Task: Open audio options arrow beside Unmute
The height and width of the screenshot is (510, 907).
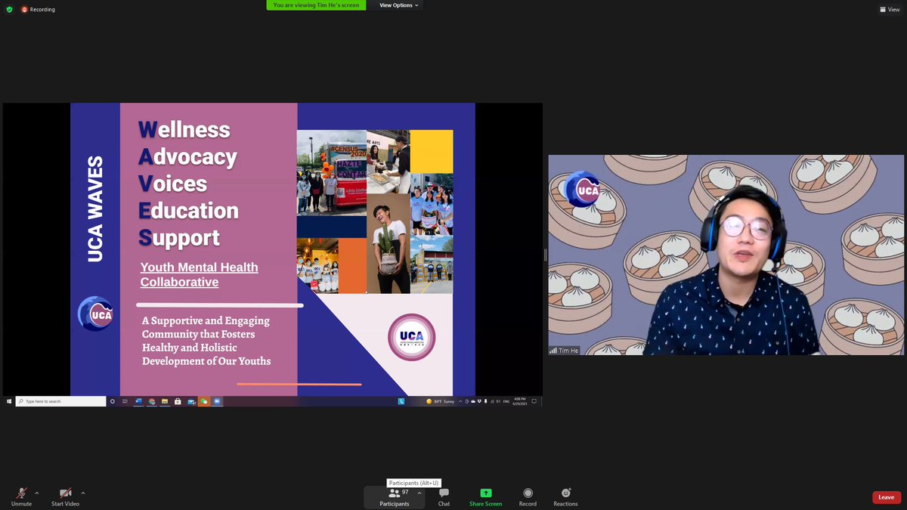Action: pos(36,493)
